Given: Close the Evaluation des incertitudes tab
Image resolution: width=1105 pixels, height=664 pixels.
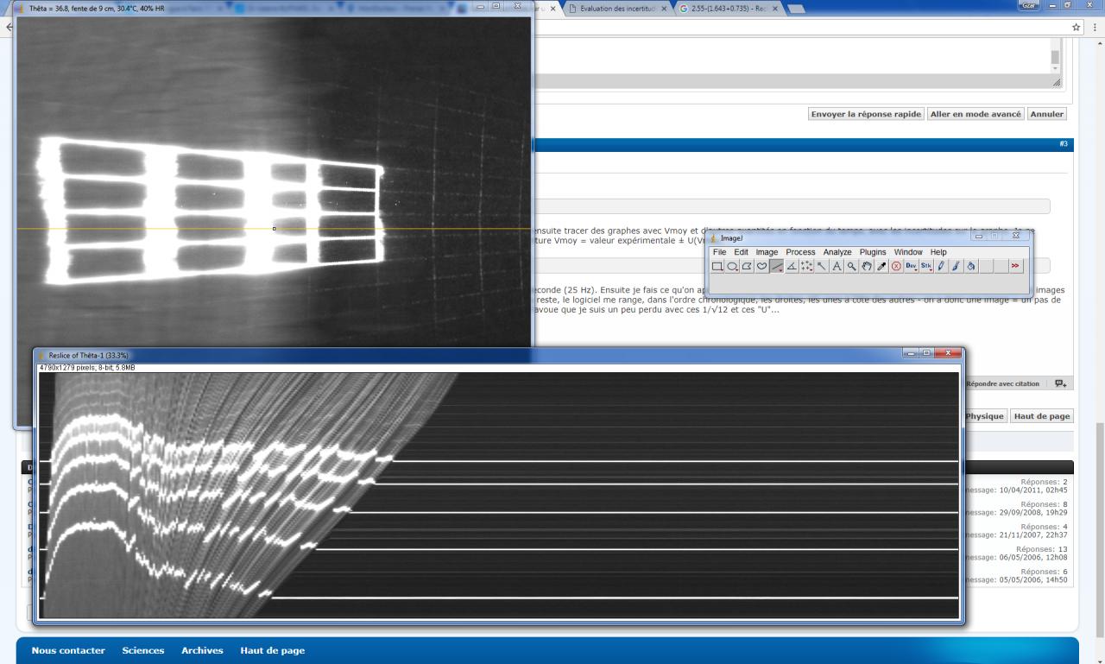Looking at the screenshot, I should 664,9.
